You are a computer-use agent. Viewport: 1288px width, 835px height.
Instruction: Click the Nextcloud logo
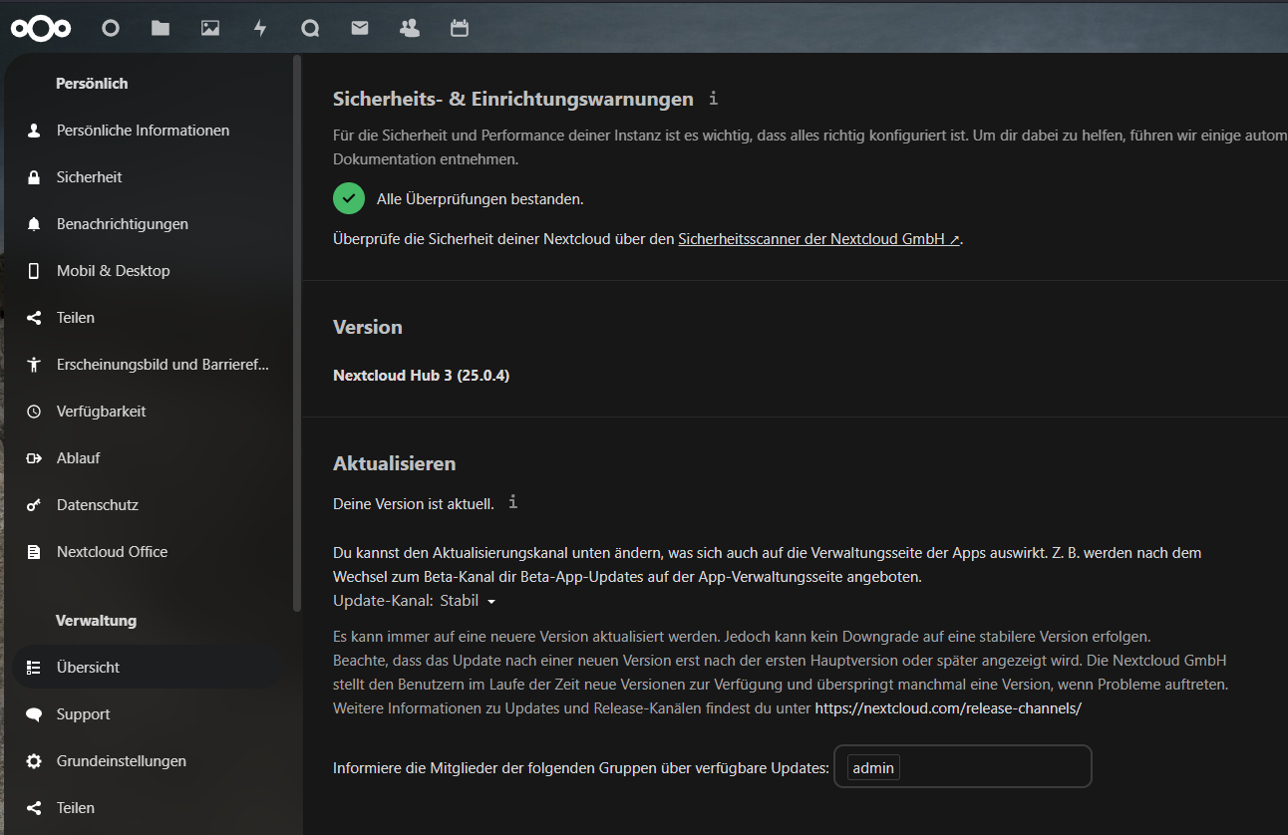pos(41,29)
